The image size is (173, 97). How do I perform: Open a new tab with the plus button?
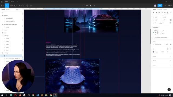[17, 2]
